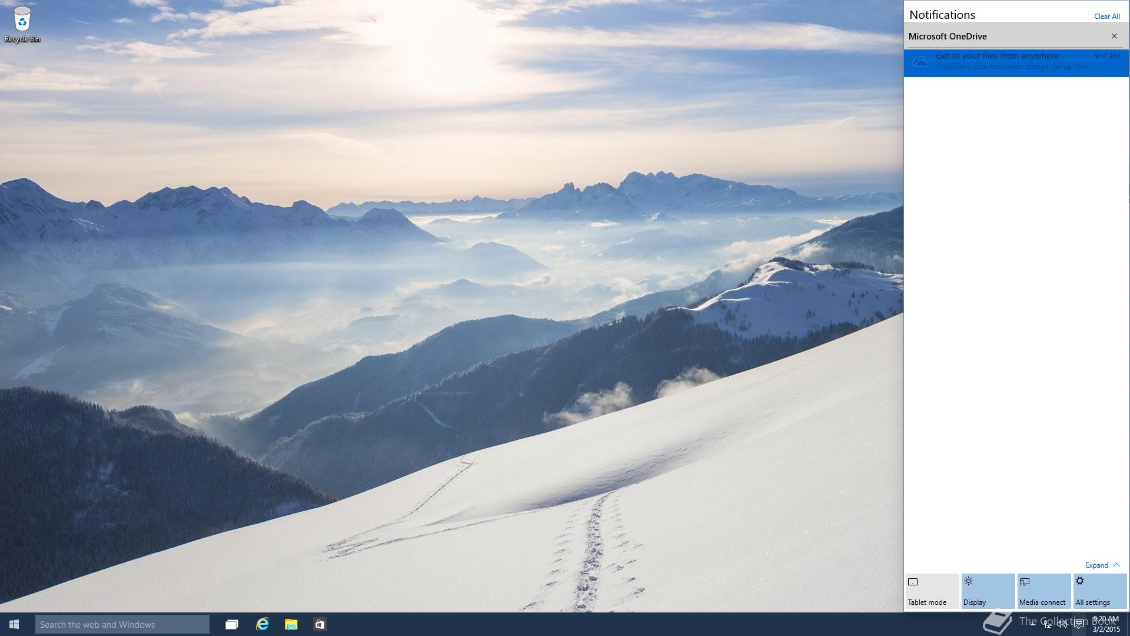This screenshot has height=636, width=1130.
Task: Open the Start menu
Action: (x=14, y=624)
